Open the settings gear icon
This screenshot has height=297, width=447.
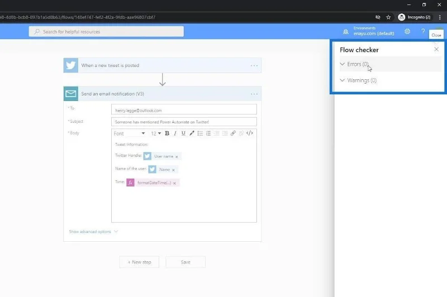point(407,31)
